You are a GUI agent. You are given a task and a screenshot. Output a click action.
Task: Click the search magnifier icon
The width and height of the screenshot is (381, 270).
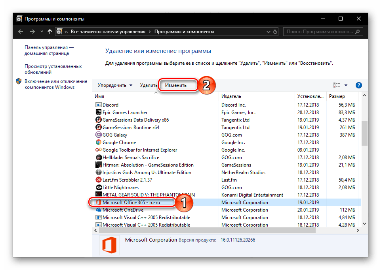[357, 32]
